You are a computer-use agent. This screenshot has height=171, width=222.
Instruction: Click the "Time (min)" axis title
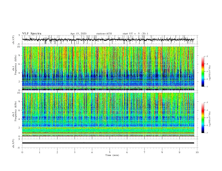(x=112, y=155)
